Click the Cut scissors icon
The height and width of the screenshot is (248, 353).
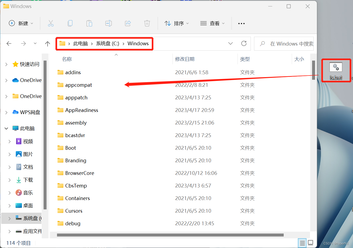(51, 23)
